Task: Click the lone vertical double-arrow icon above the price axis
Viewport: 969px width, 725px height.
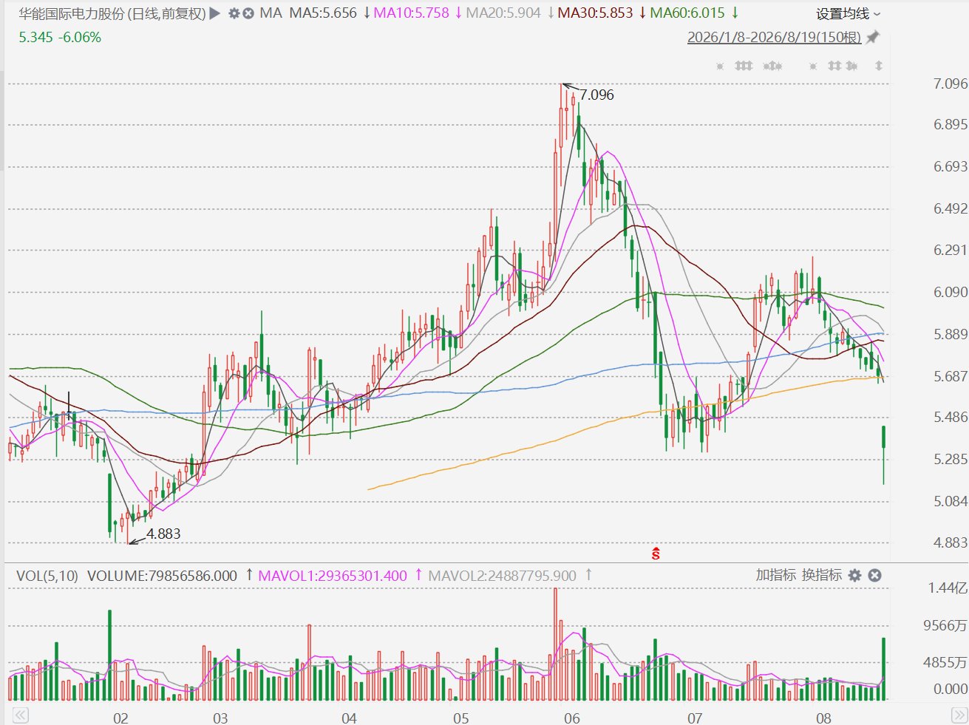Action: pyautogui.click(x=879, y=66)
